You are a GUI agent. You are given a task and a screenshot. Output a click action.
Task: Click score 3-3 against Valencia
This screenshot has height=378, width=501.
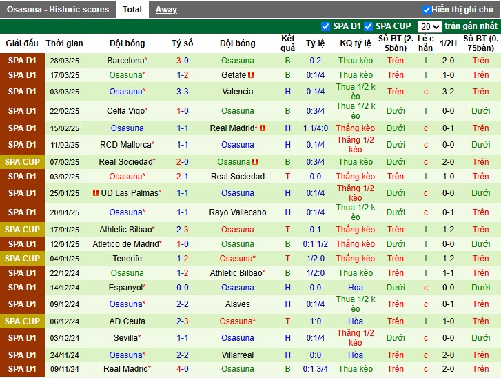tap(183, 92)
